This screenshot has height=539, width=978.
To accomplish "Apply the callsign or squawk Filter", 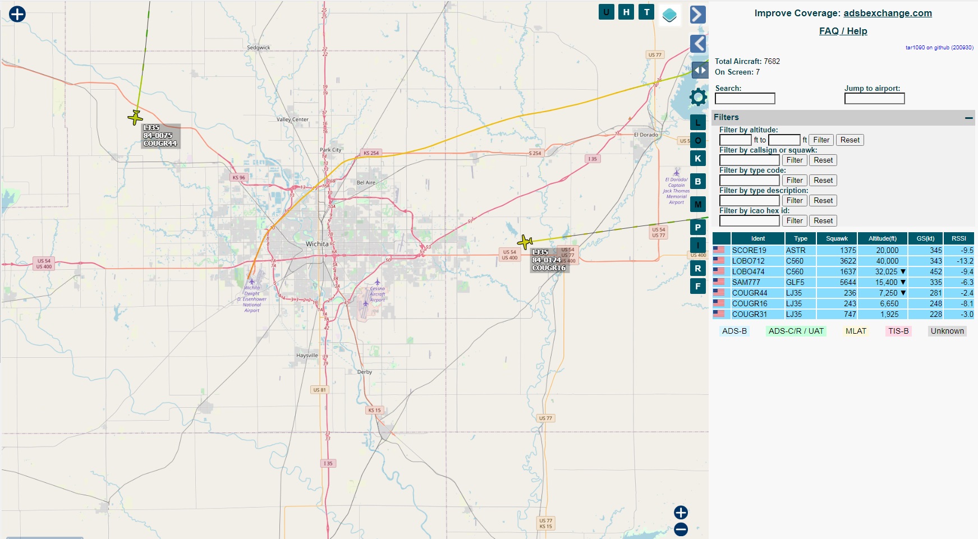I will click(795, 160).
